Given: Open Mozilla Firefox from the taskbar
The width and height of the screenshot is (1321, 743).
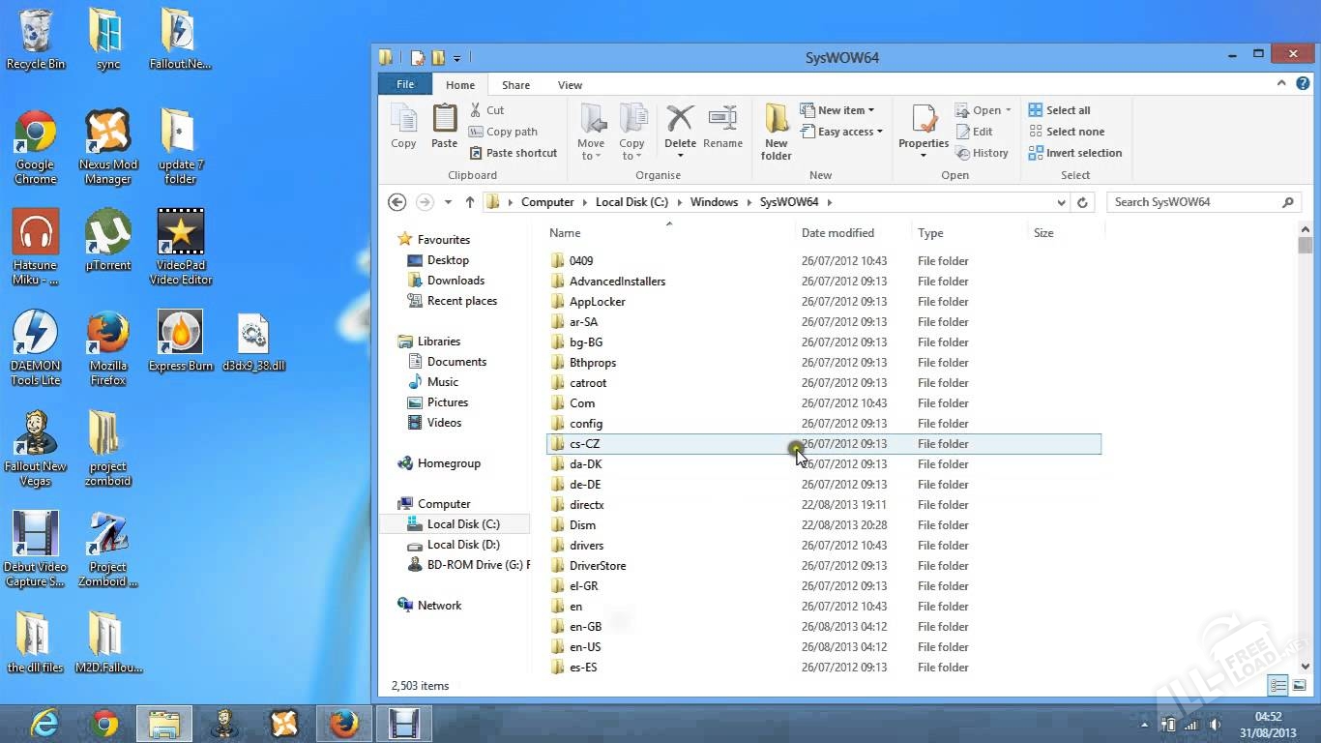Looking at the screenshot, I should coord(343,723).
